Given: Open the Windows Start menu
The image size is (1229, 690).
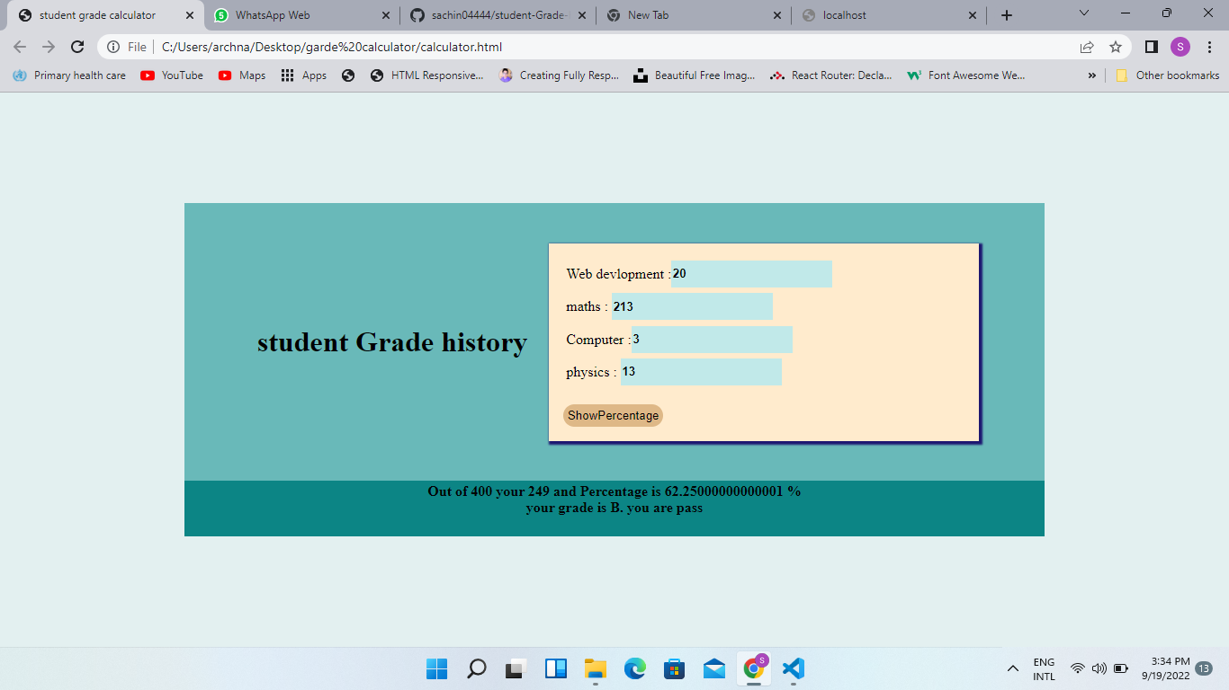Looking at the screenshot, I should 436,668.
